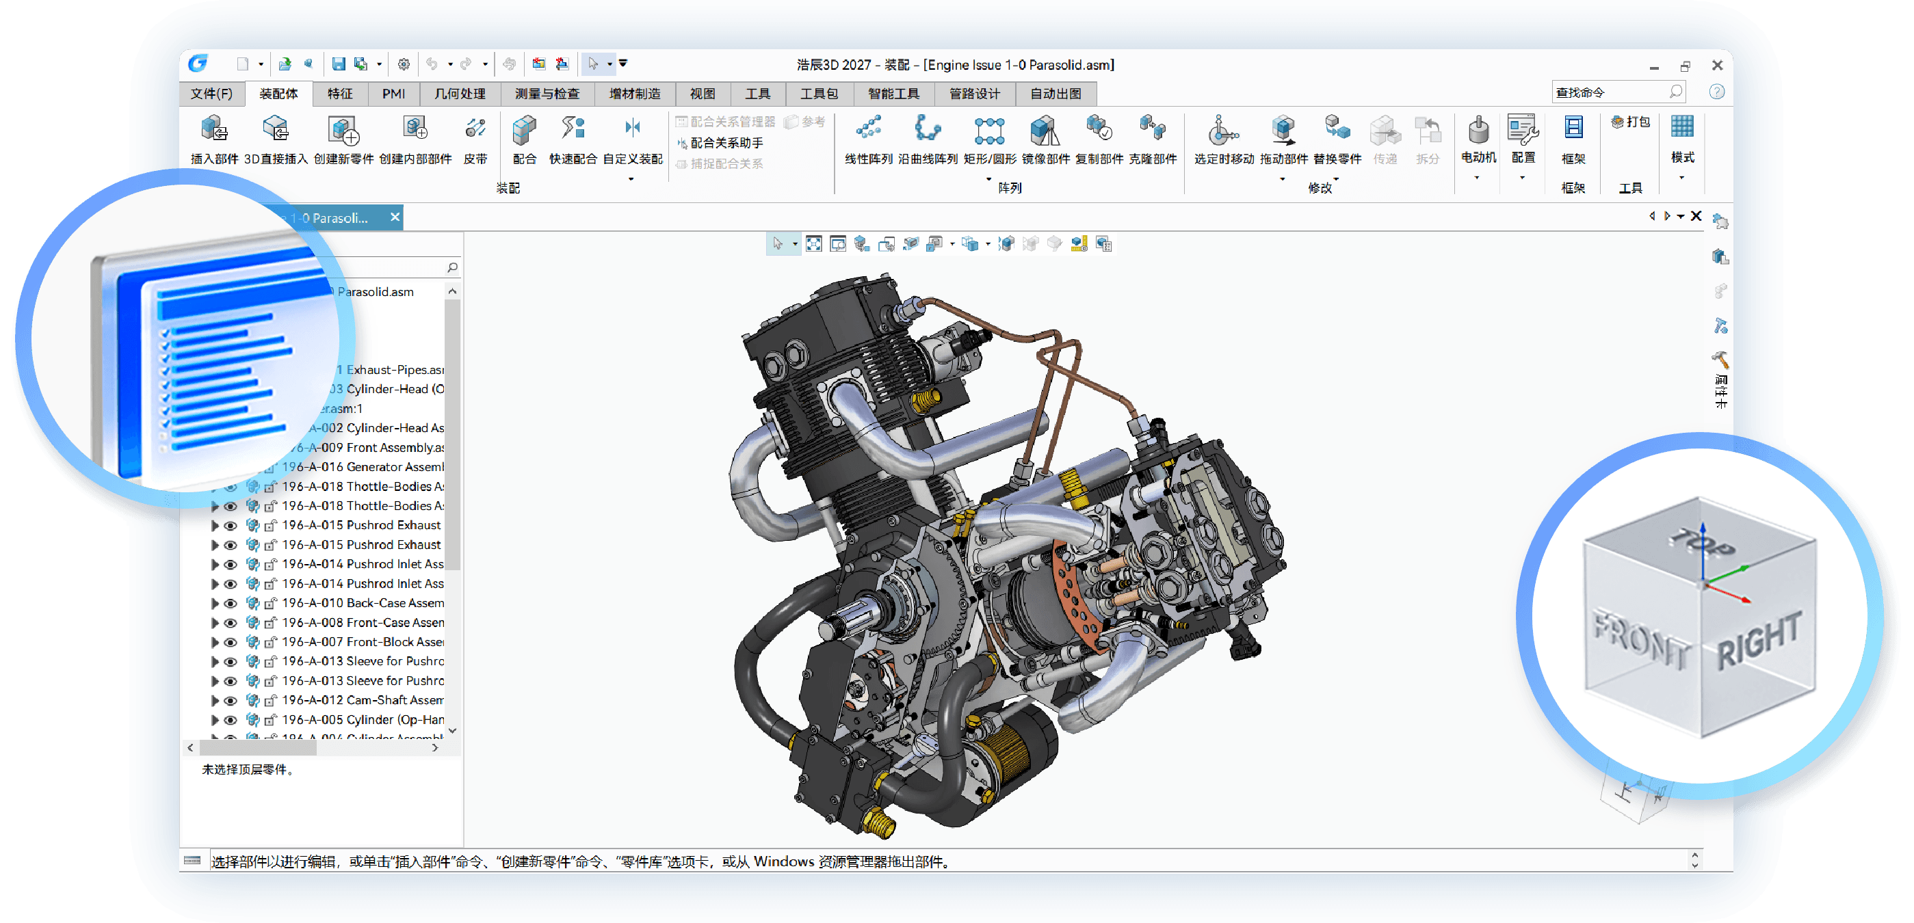Open the 文件(F) menu
The width and height of the screenshot is (1914, 923).
point(211,94)
